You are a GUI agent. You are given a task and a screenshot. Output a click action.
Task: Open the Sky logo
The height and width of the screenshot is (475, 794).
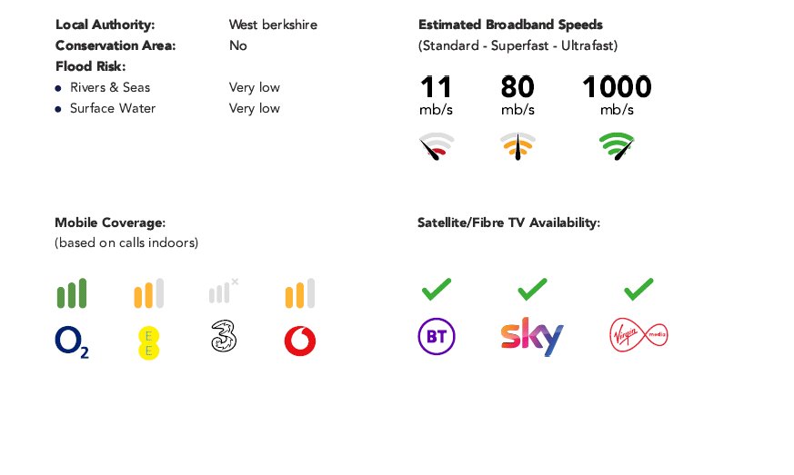click(532, 336)
